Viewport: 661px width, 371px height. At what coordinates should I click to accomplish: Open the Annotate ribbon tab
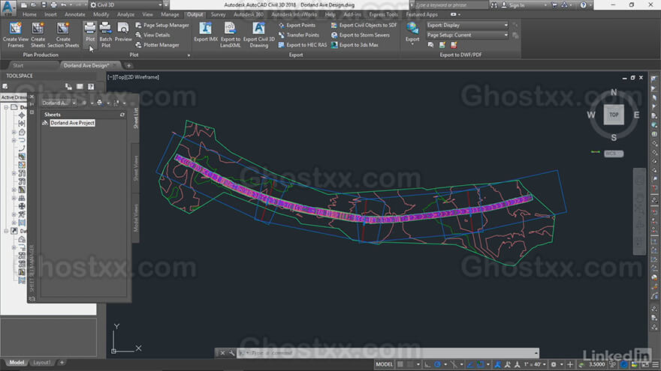(75, 14)
